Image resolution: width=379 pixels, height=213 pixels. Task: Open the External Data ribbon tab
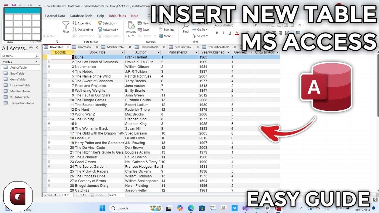point(55,16)
